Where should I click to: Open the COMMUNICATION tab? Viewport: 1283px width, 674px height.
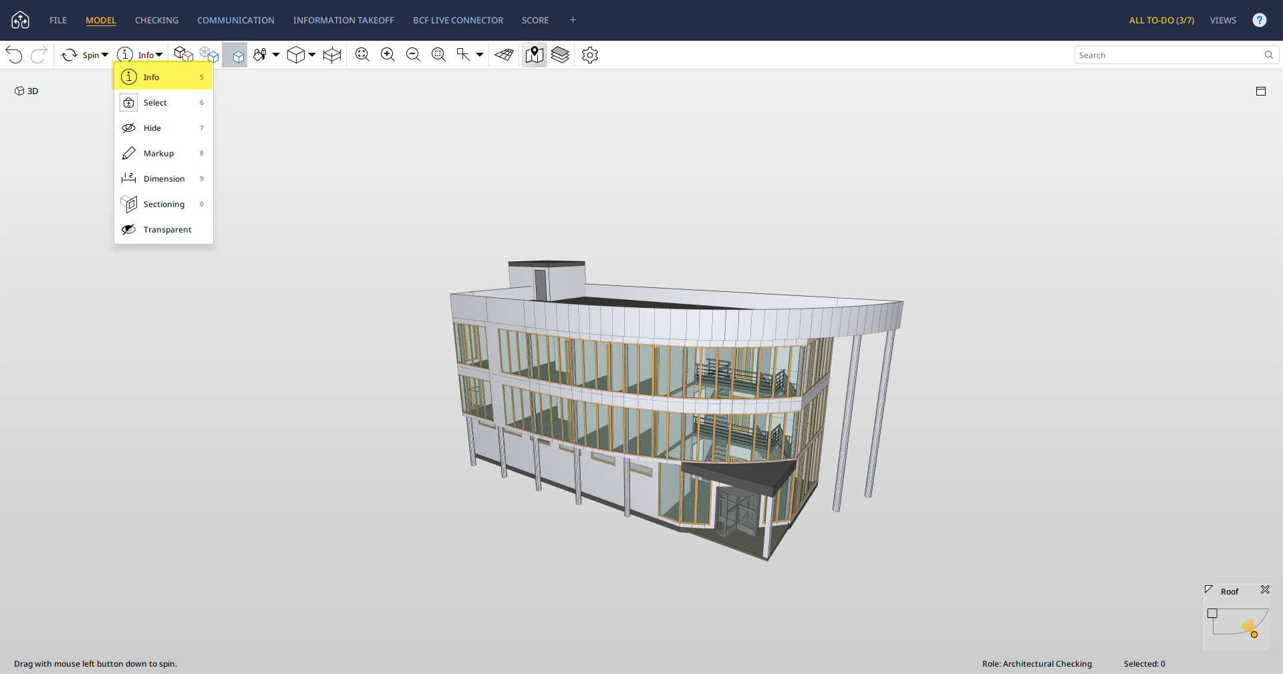point(236,20)
